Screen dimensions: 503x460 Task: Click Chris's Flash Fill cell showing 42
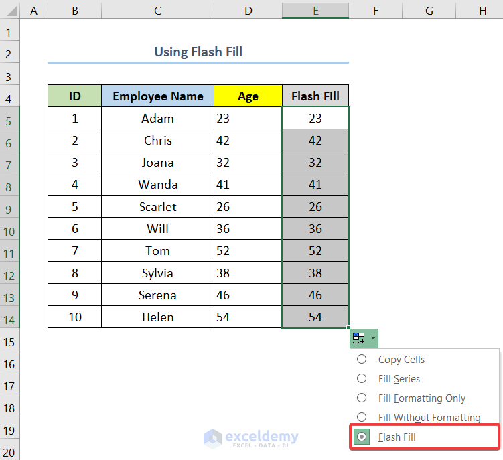315,140
